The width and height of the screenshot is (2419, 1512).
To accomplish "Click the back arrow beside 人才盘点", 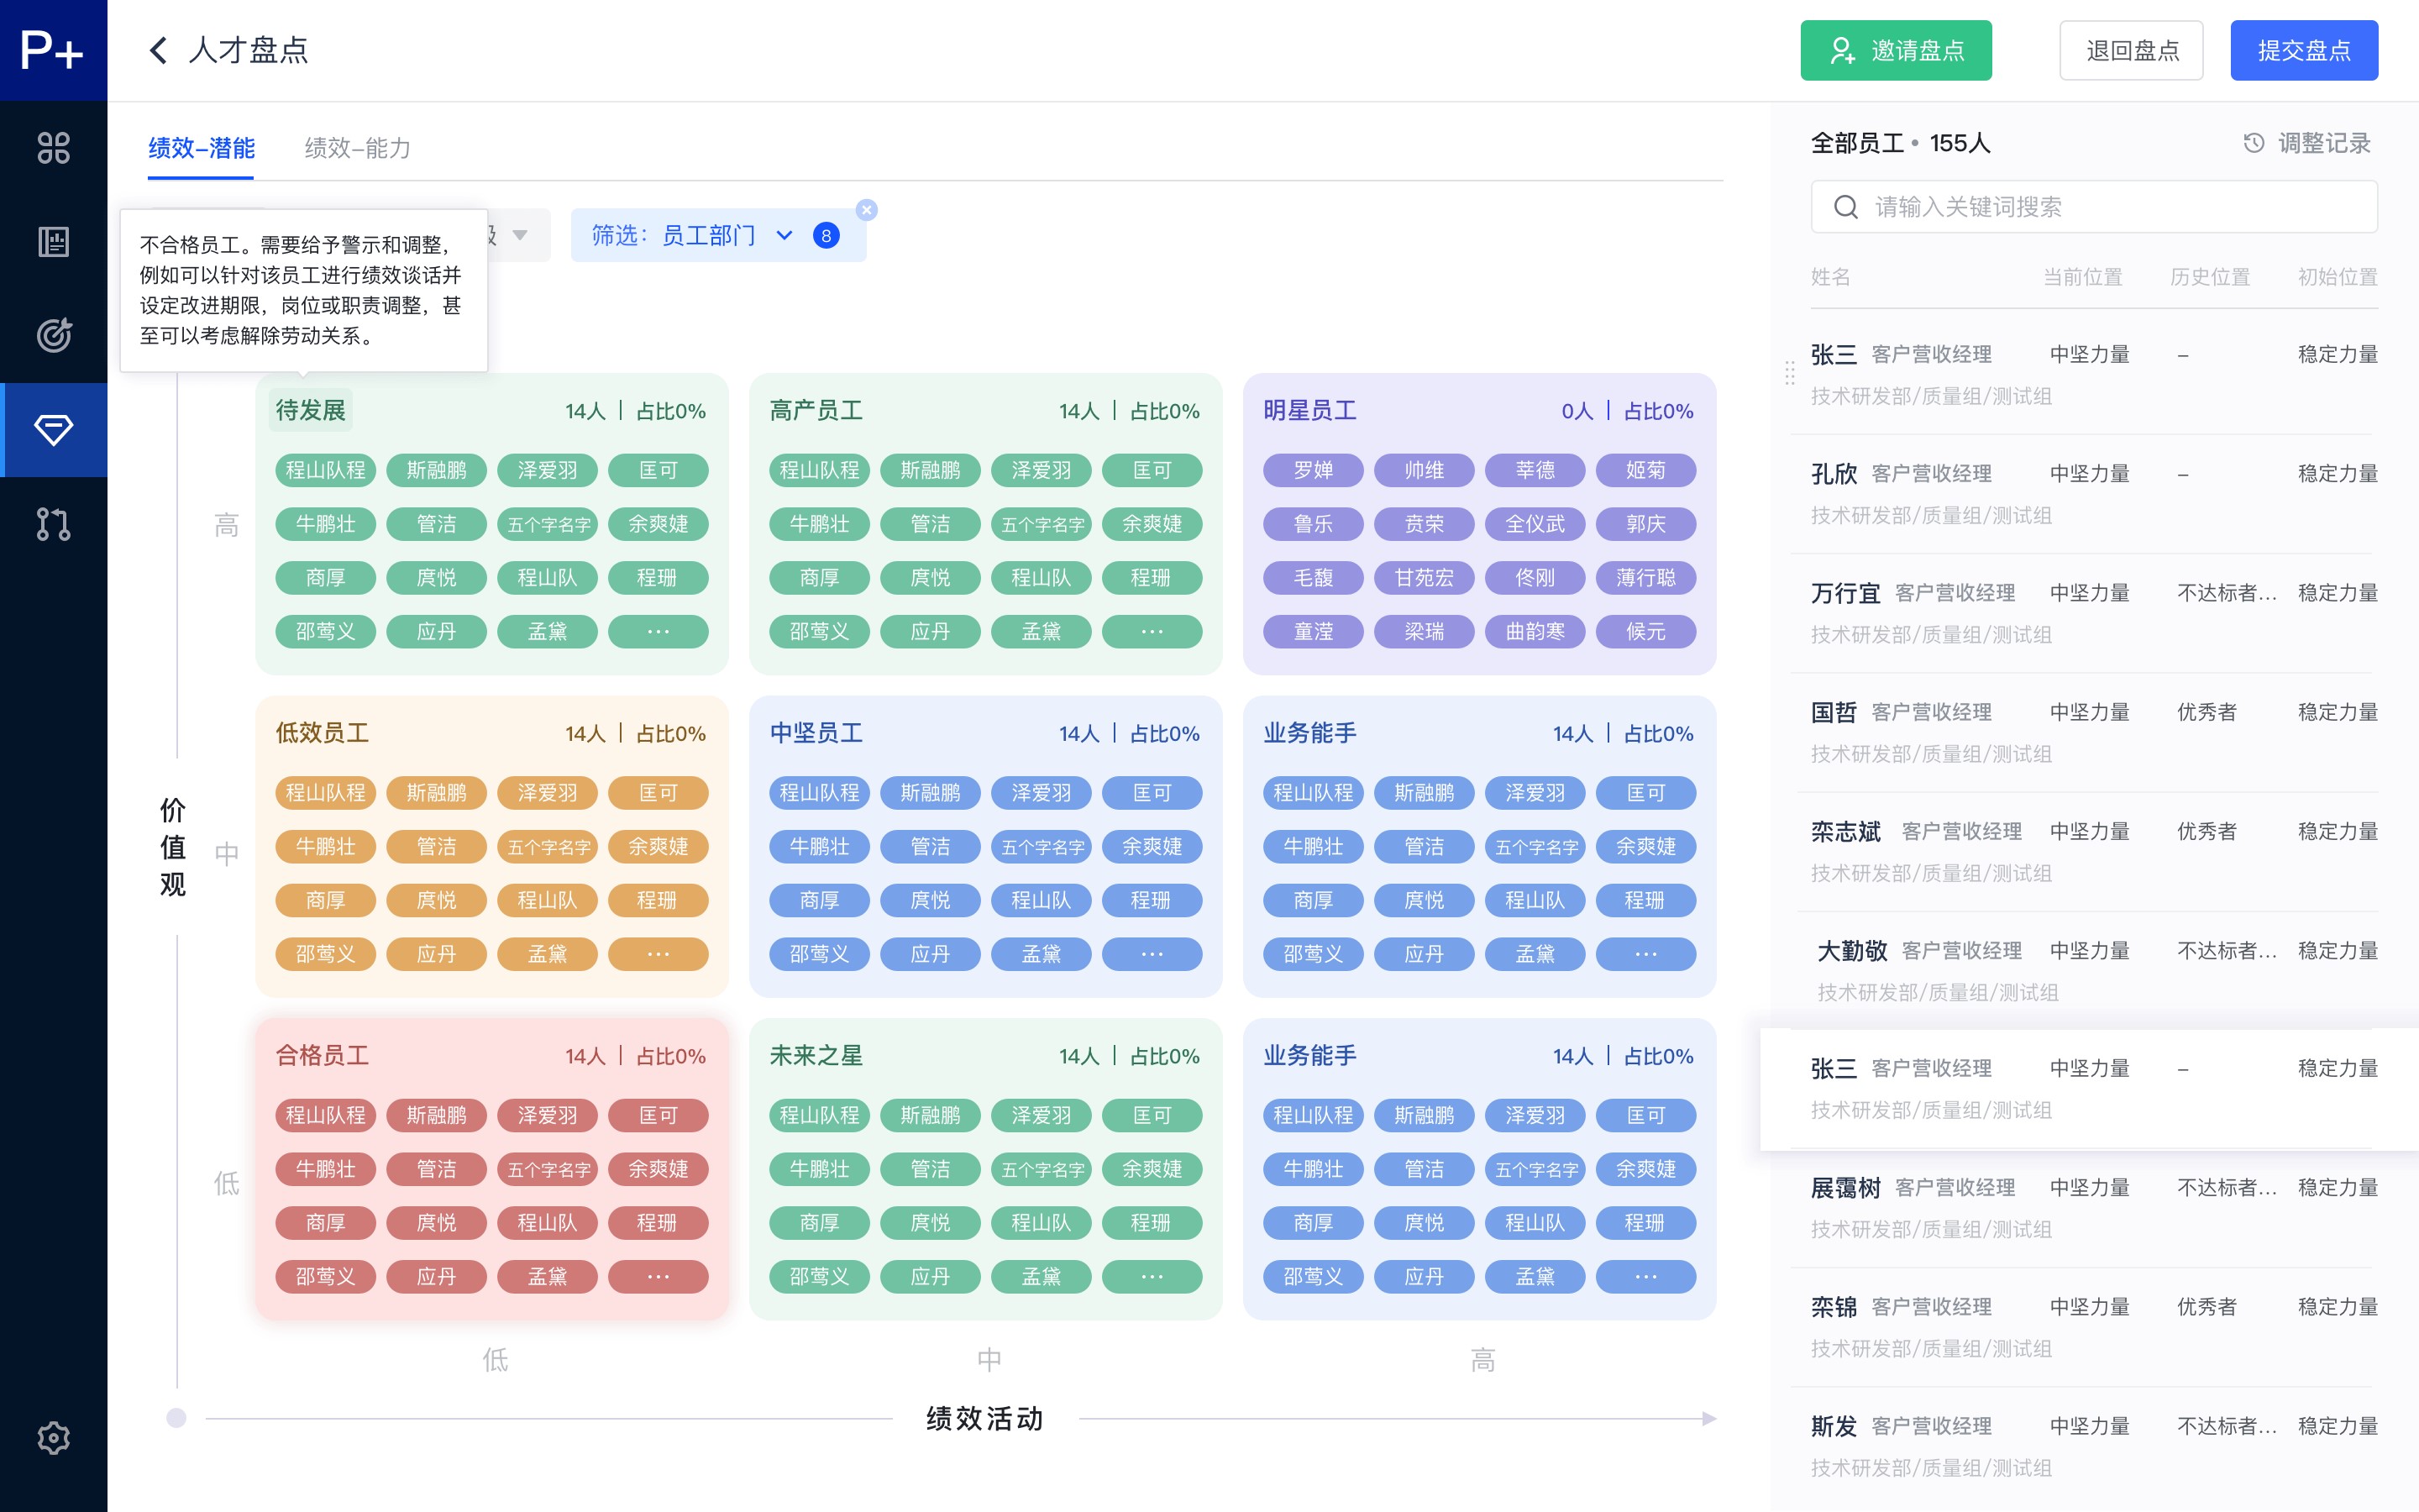I will (x=158, y=50).
